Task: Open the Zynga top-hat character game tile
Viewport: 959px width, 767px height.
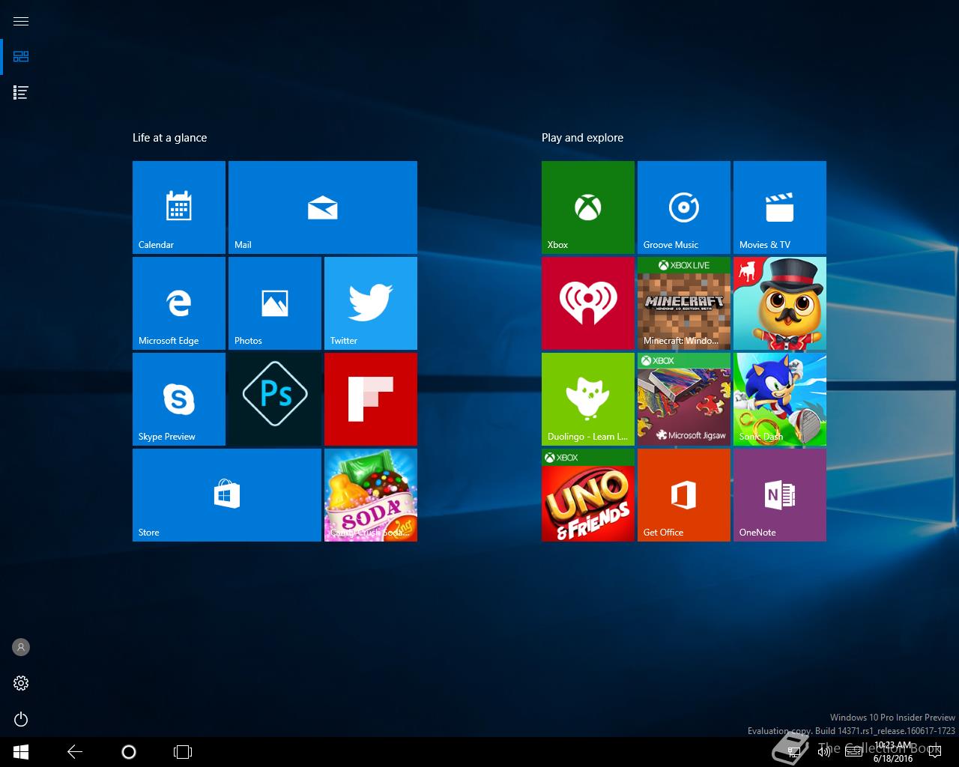Action: [780, 303]
